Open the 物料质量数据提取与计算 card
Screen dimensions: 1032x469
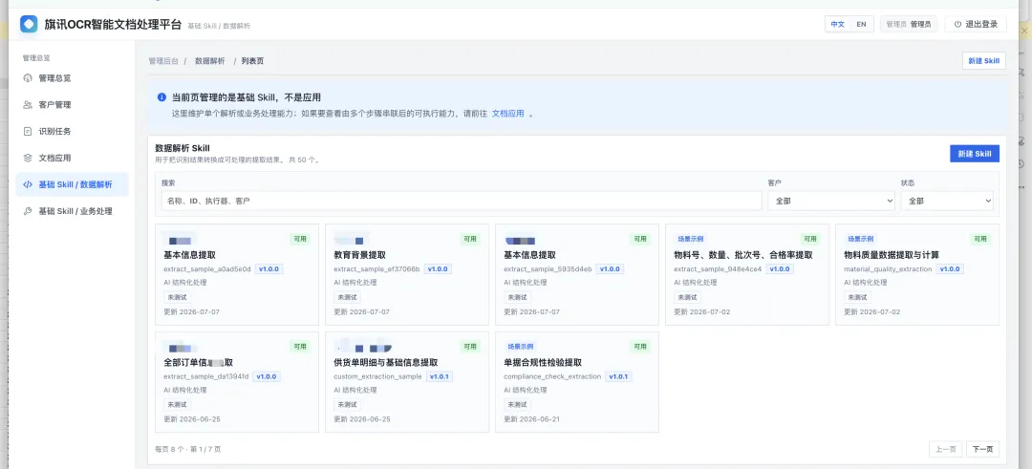917,274
